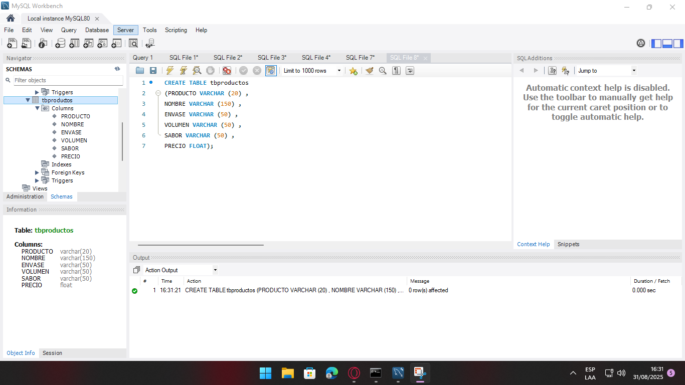Toggle automatic context help icon
The height and width of the screenshot is (385, 685).
[x=566, y=71]
